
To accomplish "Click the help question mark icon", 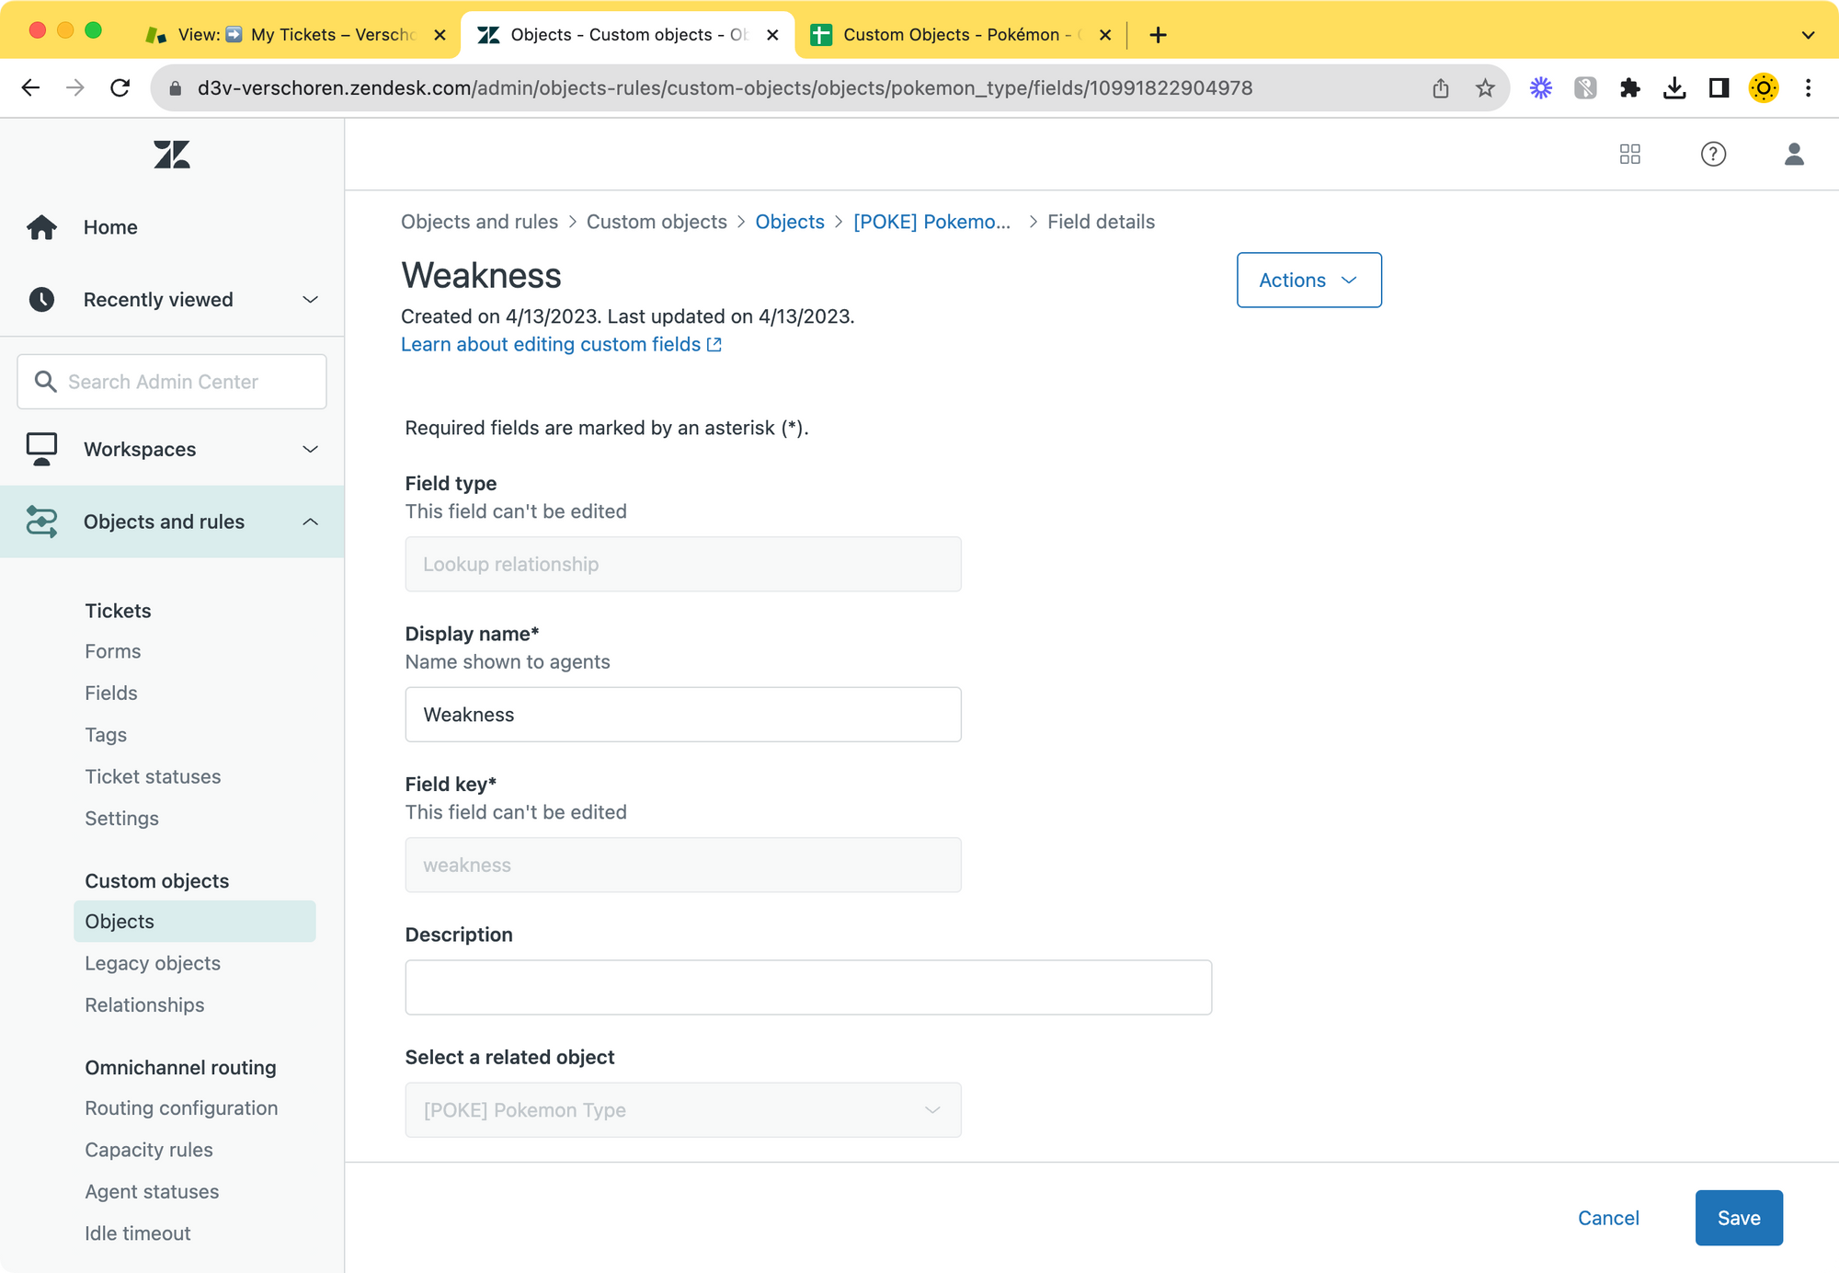I will coord(1712,154).
